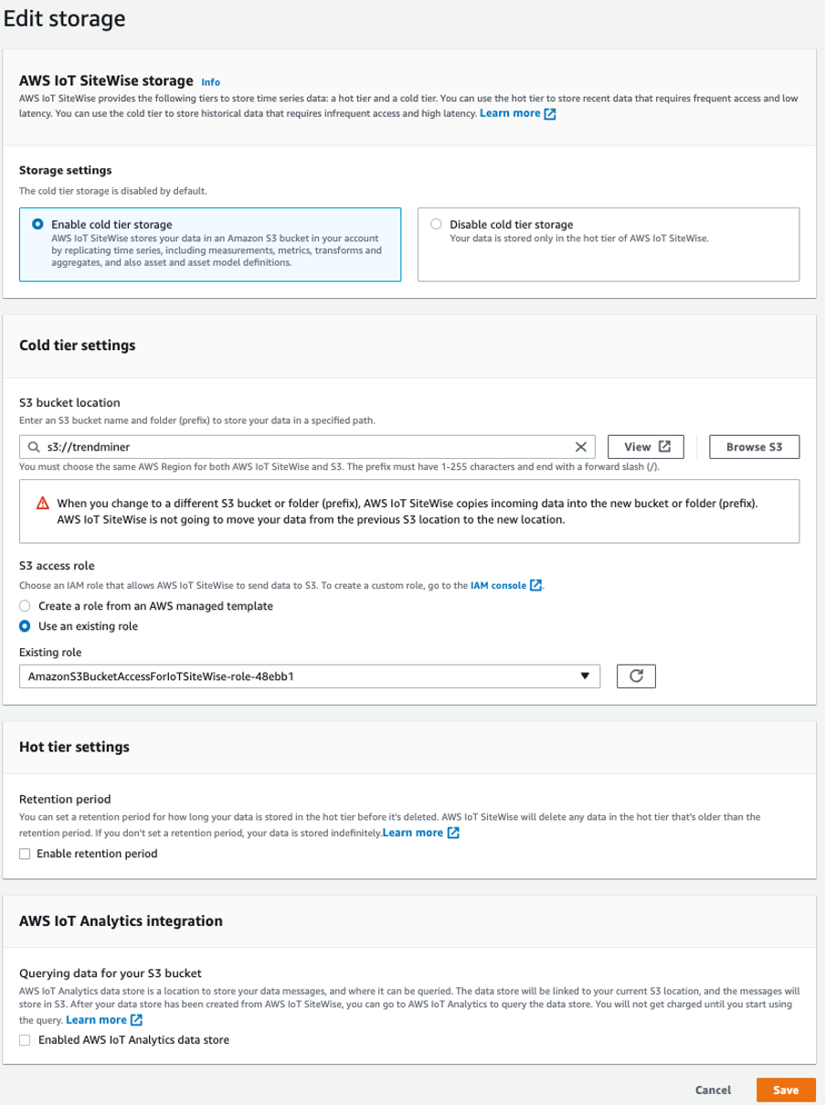Open the Existing role dropdown

[x=587, y=676]
